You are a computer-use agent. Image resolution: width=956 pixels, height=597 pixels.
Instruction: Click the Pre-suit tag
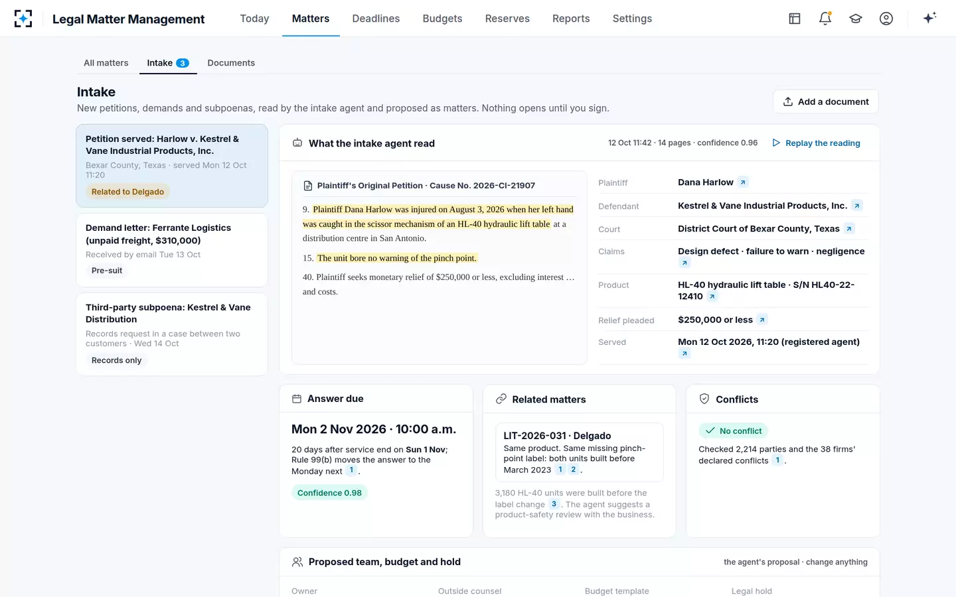(x=107, y=271)
